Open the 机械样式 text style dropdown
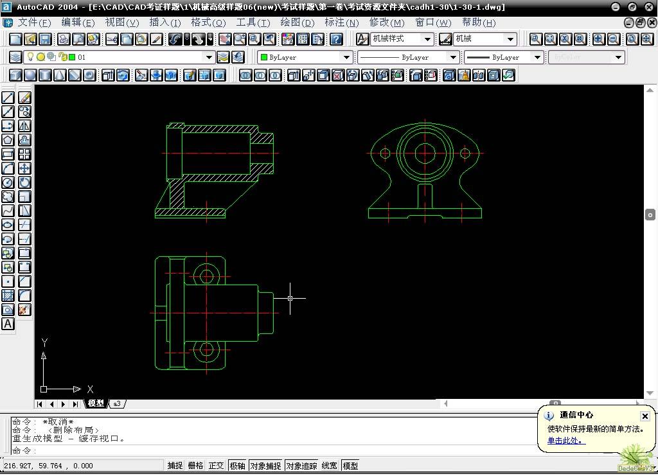Screen dimensions: 658x476 point(428,39)
